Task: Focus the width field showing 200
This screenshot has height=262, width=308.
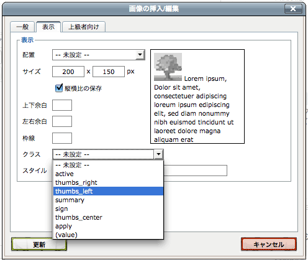Action: (x=68, y=72)
